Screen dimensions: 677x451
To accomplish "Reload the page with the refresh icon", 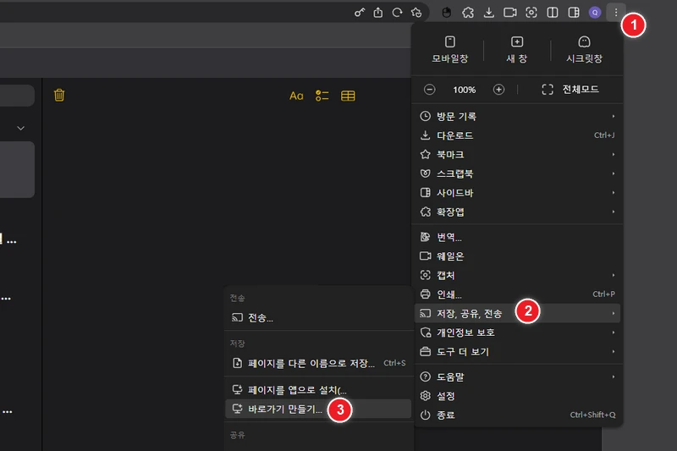I will tap(397, 13).
